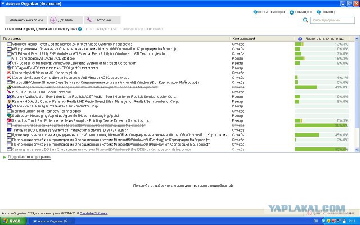Open ПОМОЩЬ menu
Viewport: 360px width, 225px height.
328,12
